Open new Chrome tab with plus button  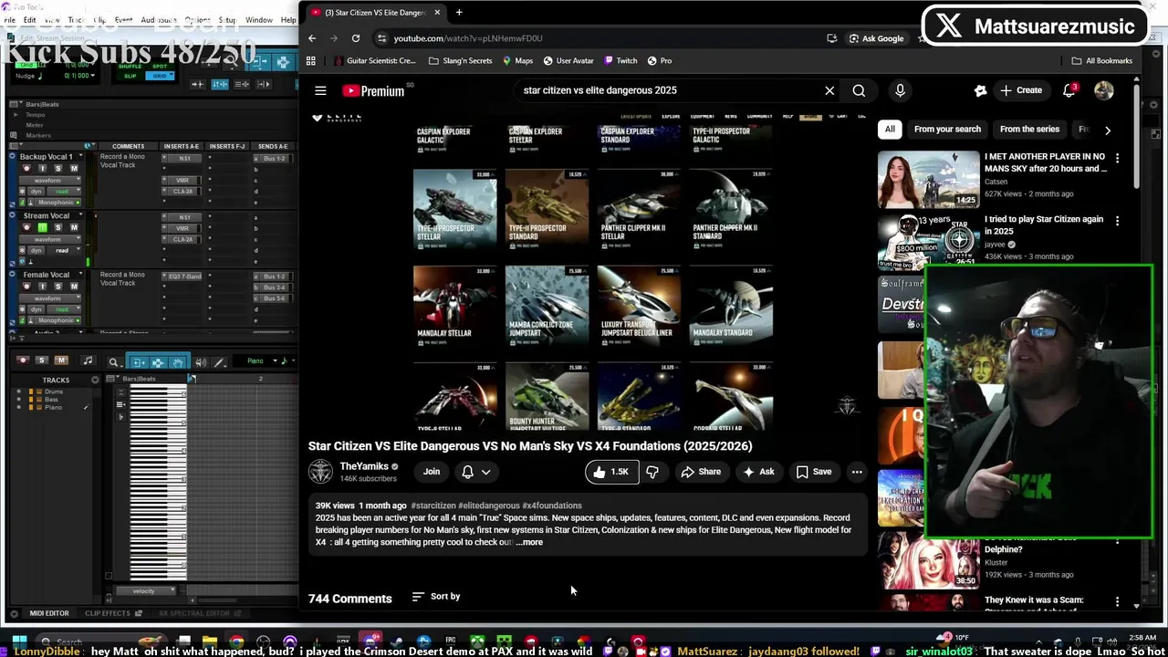click(x=459, y=13)
